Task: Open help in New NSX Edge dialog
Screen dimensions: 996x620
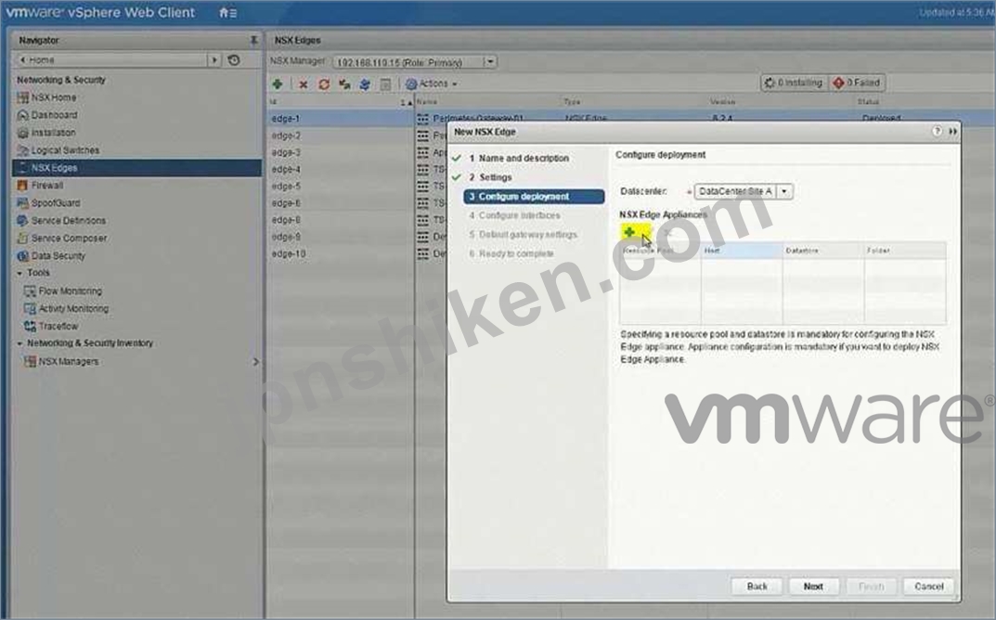Action: click(937, 131)
